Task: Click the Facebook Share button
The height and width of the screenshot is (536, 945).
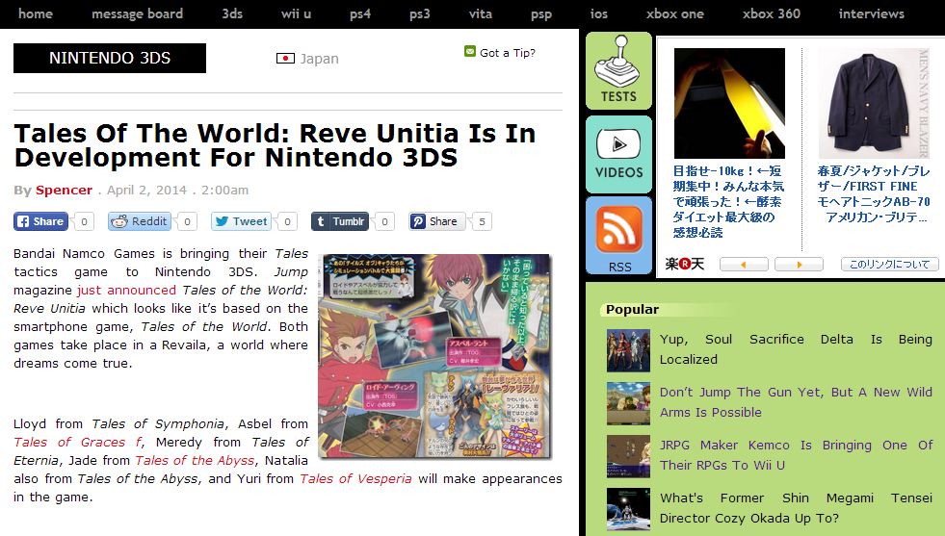Action: pyautogui.click(x=41, y=221)
